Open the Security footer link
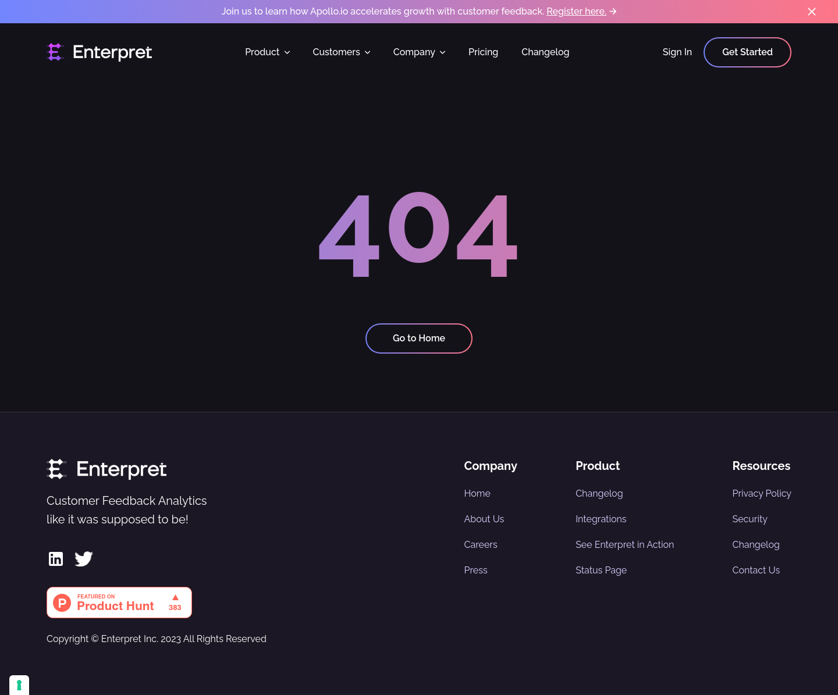Screen dimensions: 838x695 pos(750,519)
